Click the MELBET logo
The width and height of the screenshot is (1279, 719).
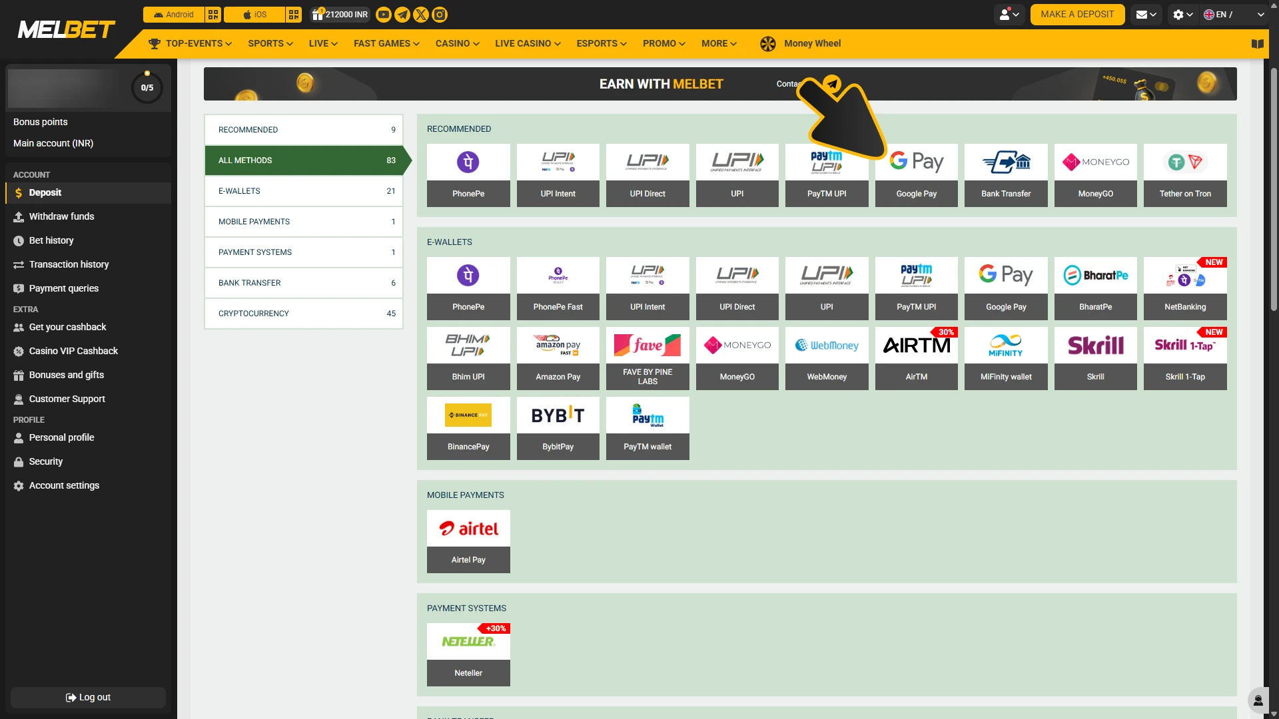click(x=66, y=30)
